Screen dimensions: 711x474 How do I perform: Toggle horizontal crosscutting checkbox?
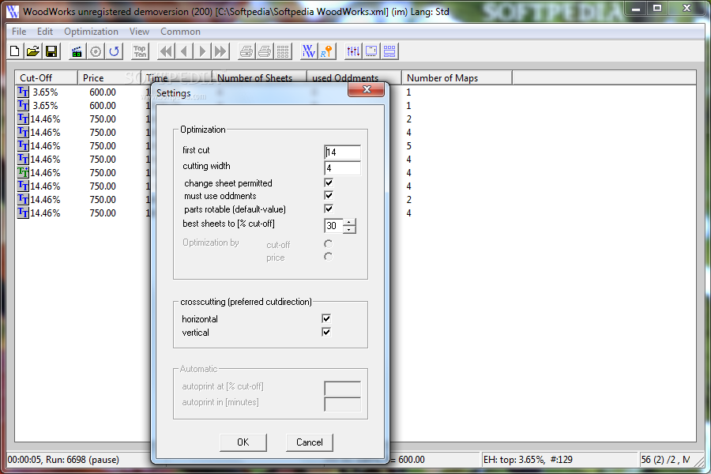coord(326,318)
